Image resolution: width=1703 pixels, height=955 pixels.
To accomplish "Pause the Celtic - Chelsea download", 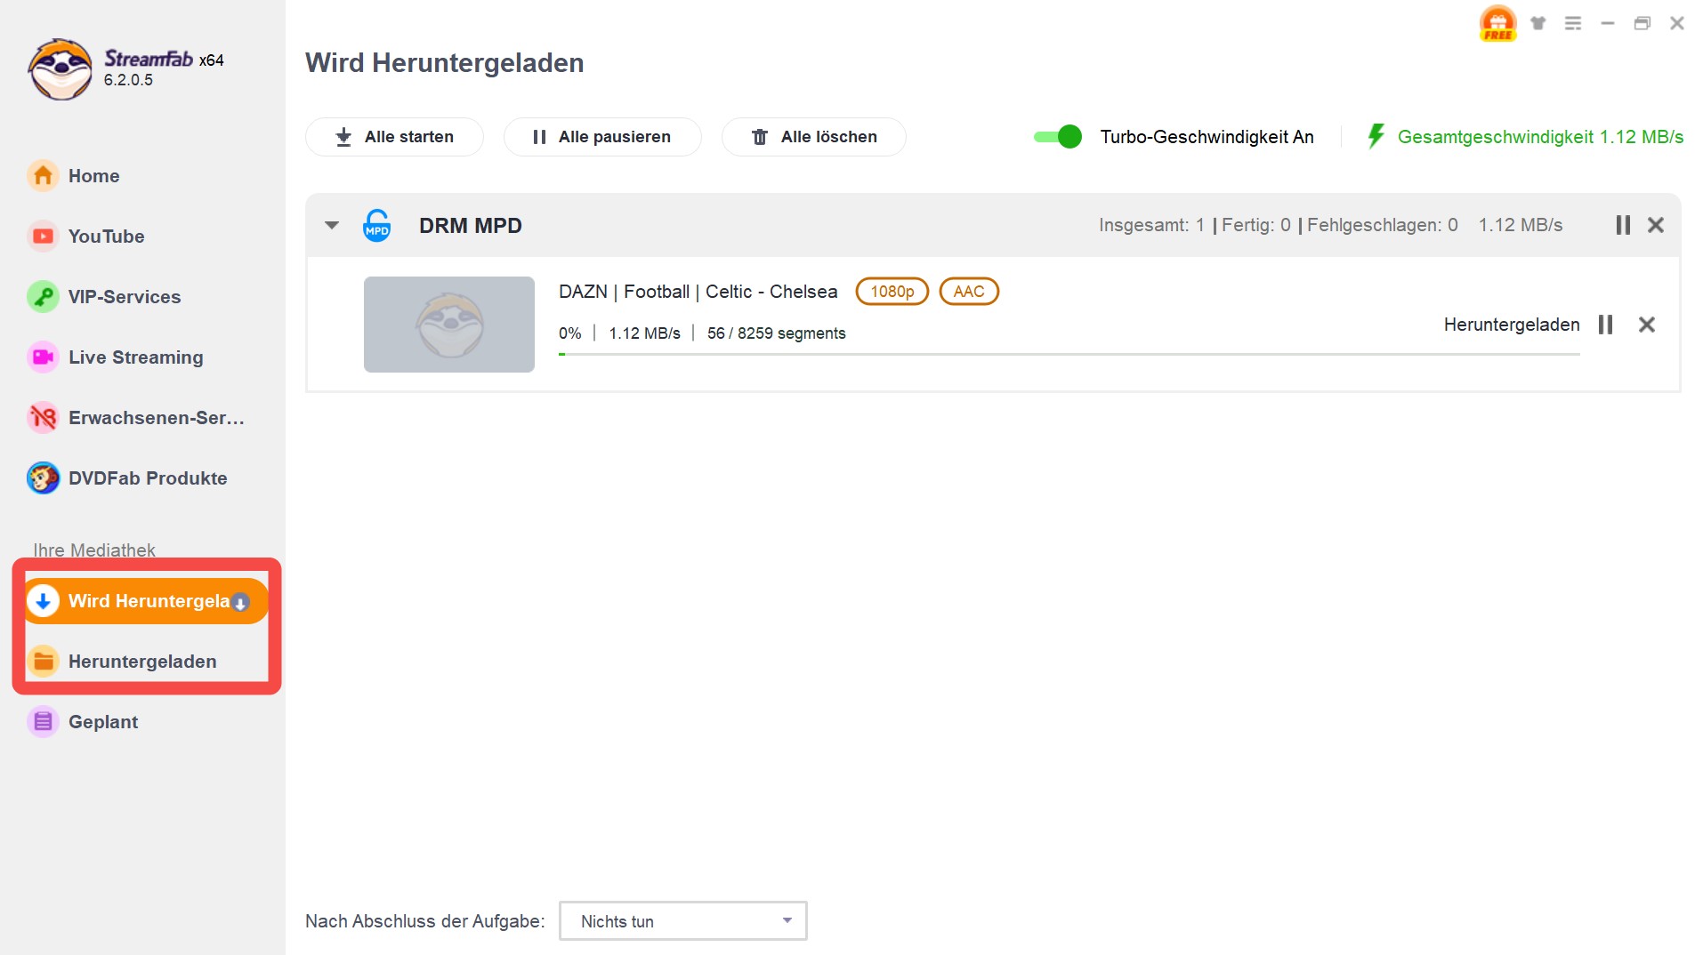I will coord(1606,325).
